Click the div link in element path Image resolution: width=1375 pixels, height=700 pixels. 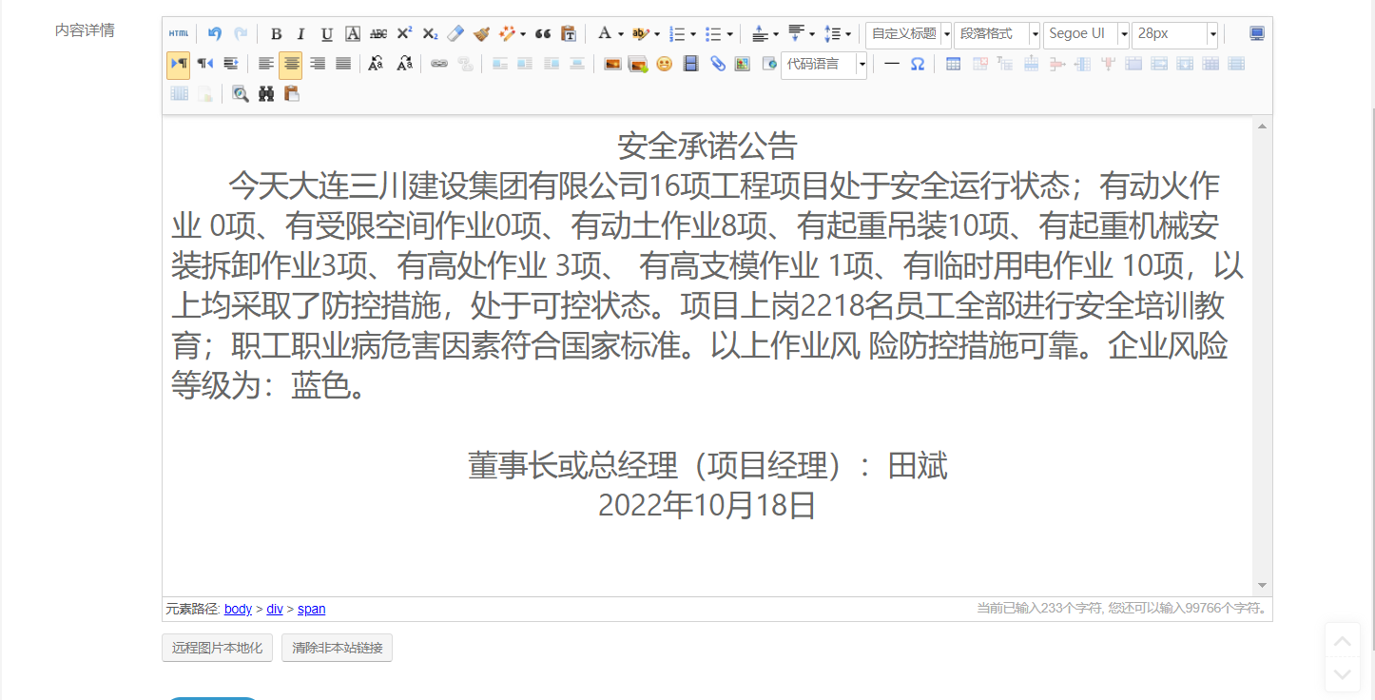point(275,609)
